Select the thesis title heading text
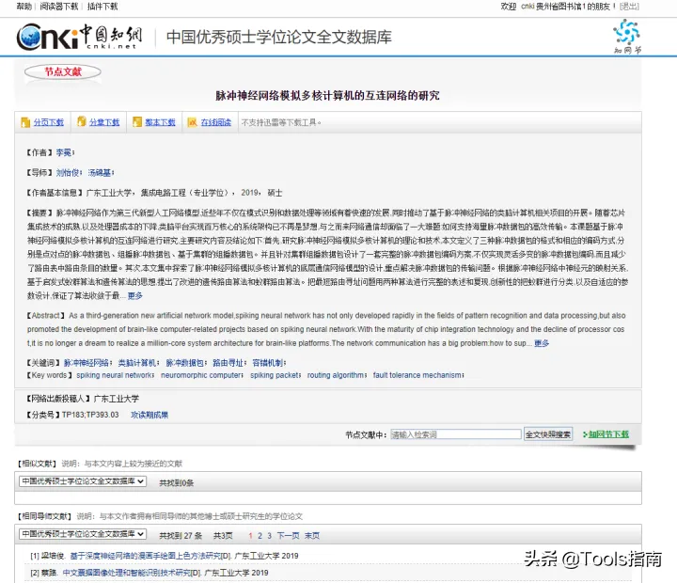The image size is (677, 583). coord(328,95)
